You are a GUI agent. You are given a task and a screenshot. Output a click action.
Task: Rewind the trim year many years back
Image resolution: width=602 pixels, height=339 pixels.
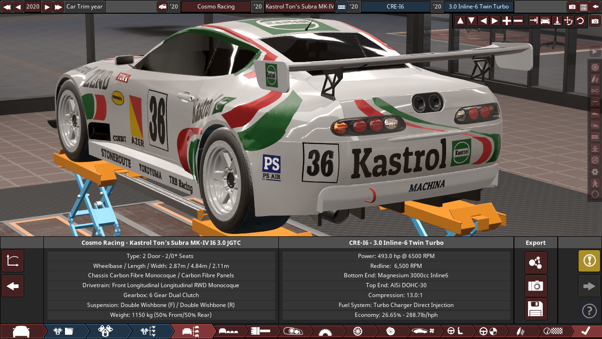[7, 7]
